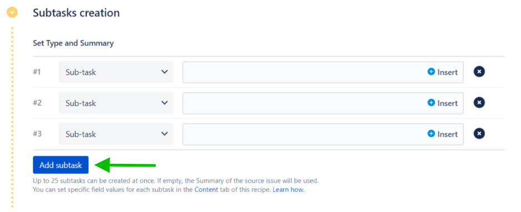Open the Sub-task type dropdown in row #3
The image size is (521, 212).
[x=116, y=134]
